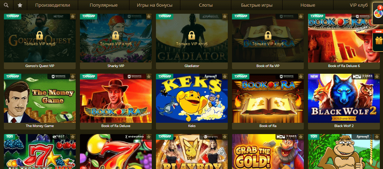Open the gift box bonus icon
The height and width of the screenshot is (169, 383).
click(x=378, y=41)
